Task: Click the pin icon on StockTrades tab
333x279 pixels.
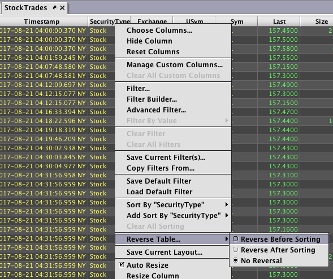Action: click(x=55, y=8)
